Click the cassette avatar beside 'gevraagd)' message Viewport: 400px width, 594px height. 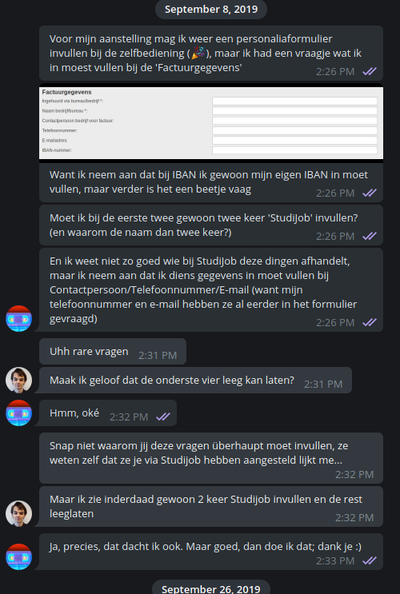pos(18,319)
